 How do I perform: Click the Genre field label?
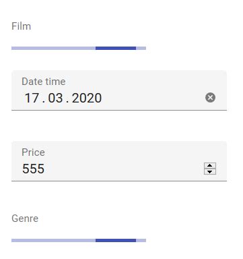25,219
